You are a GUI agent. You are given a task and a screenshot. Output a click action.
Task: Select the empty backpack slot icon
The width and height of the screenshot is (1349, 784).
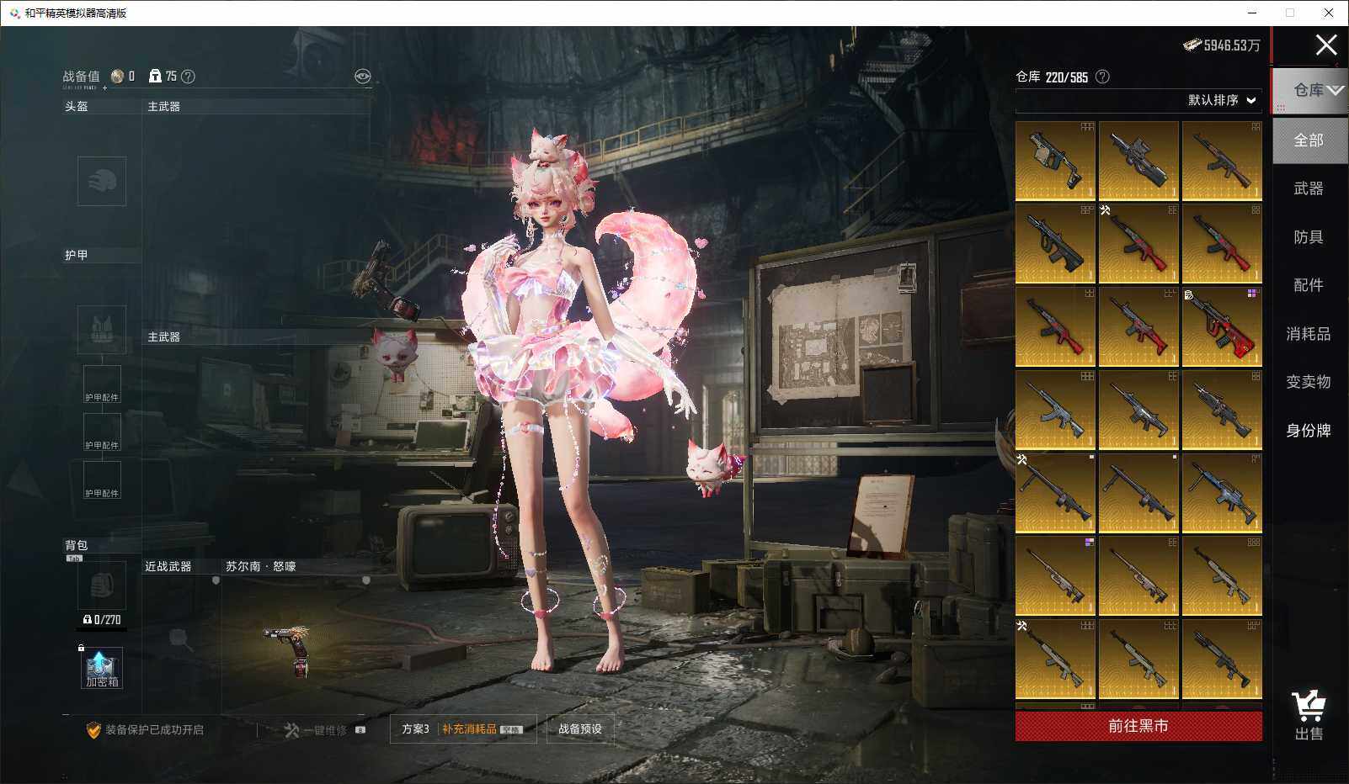coord(102,585)
